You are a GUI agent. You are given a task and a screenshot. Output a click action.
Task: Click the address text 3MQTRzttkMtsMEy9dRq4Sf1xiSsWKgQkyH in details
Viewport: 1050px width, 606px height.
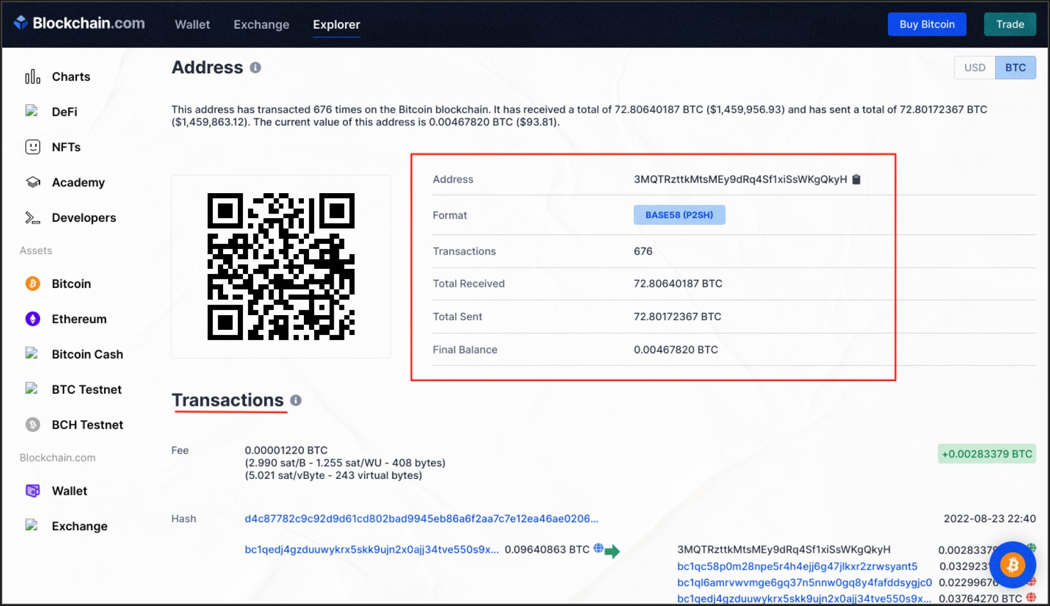[x=740, y=179]
